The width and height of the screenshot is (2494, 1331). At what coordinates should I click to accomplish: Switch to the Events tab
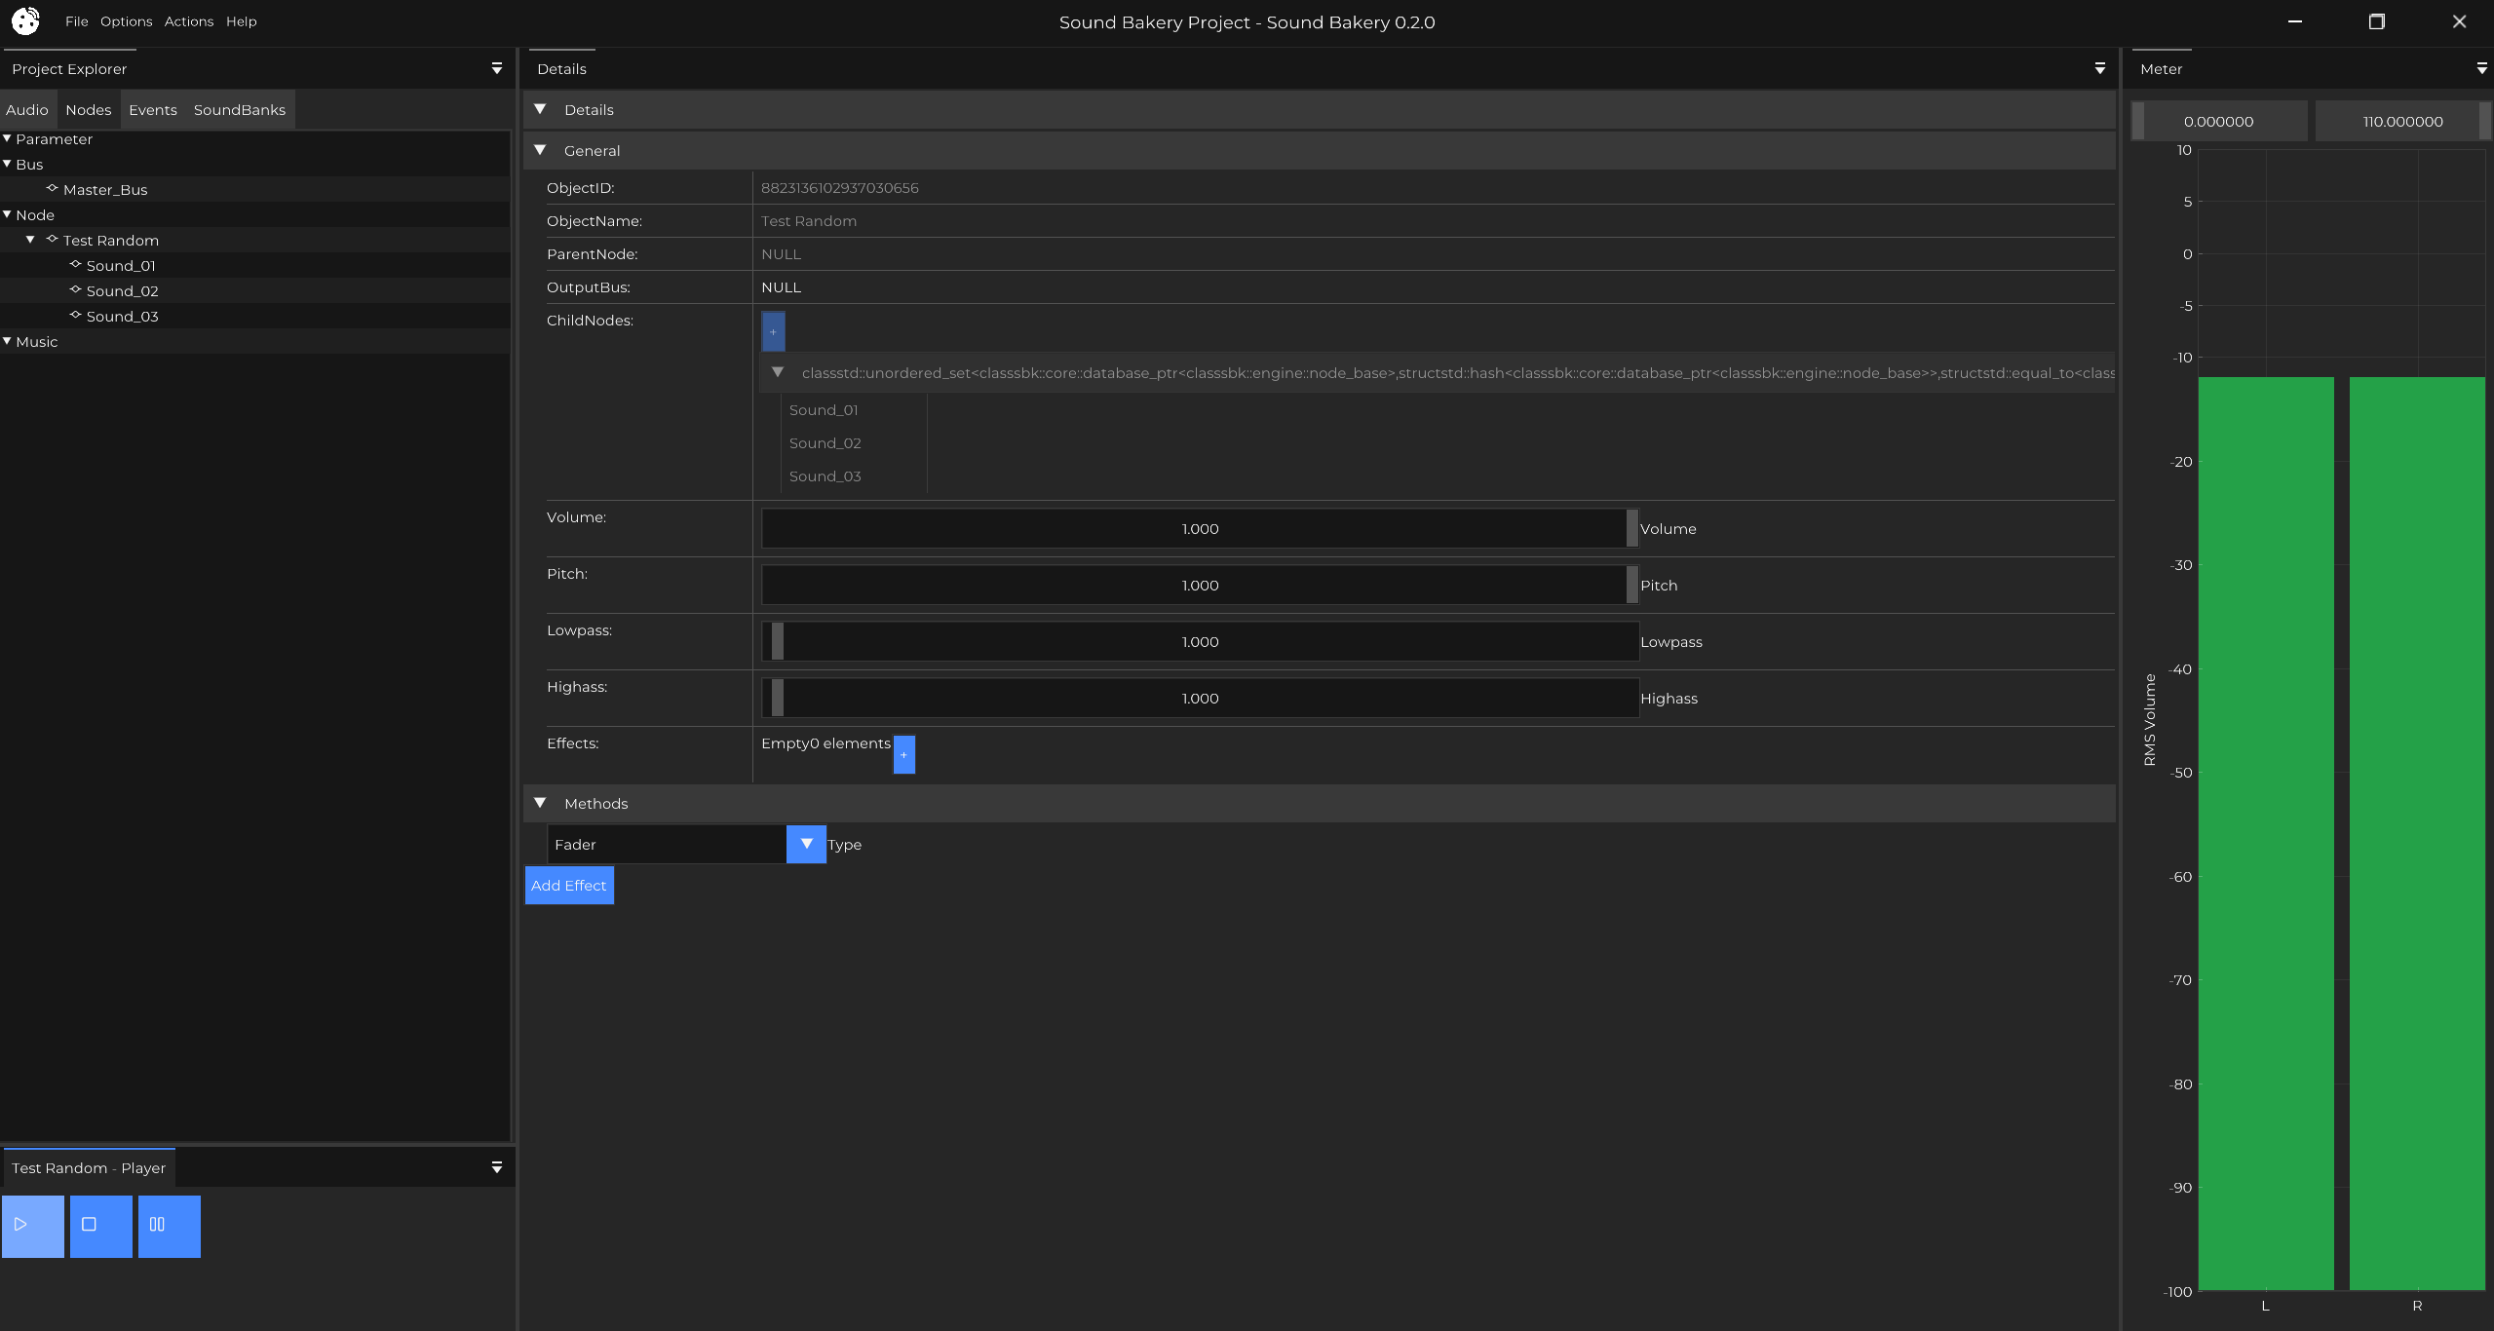(153, 110)
